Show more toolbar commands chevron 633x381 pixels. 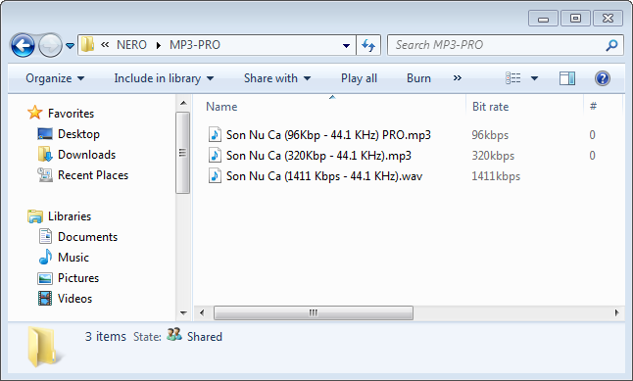click(x=458, y=78)
